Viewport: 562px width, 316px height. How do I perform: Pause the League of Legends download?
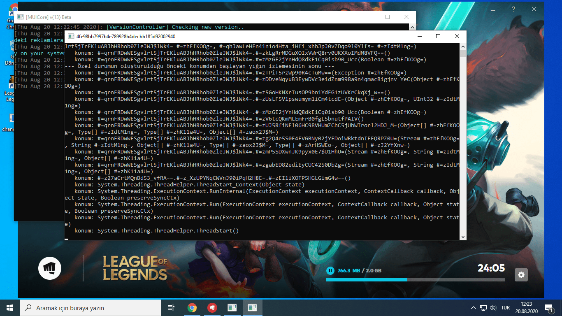tap(330, 270)
